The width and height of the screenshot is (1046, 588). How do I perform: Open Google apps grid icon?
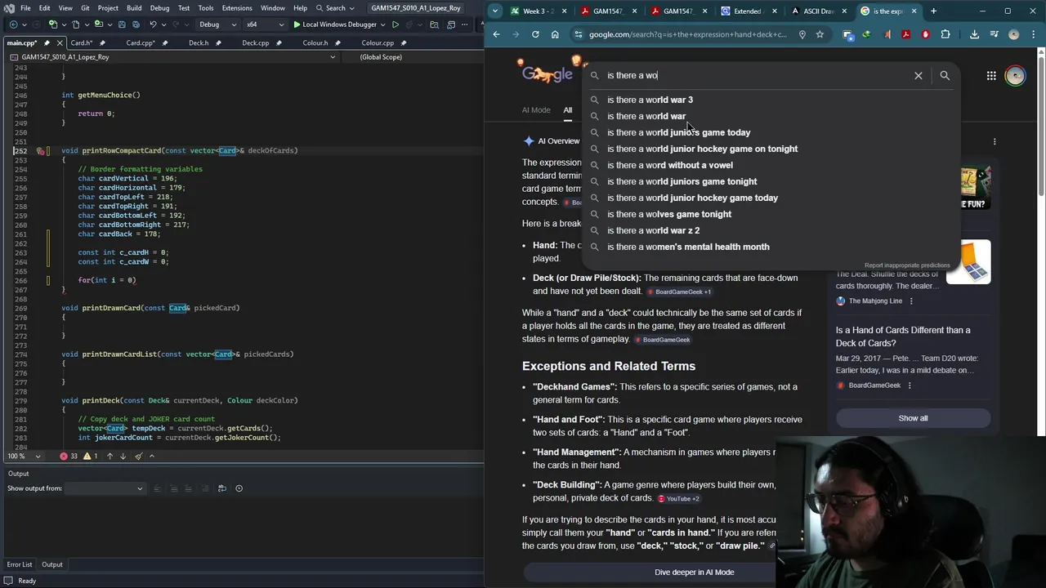point(991,75)
